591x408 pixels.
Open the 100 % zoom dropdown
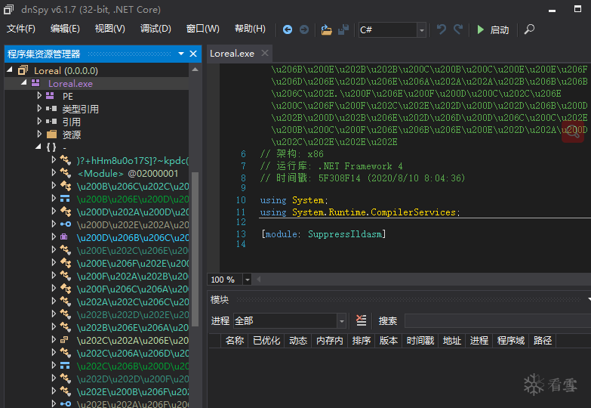pyautogui.click(x=248, y=280)
